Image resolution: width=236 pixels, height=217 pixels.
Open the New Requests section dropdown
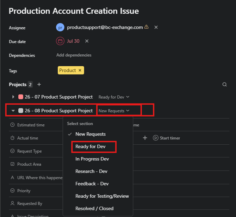pyautogui.click(x=114, y=111)
